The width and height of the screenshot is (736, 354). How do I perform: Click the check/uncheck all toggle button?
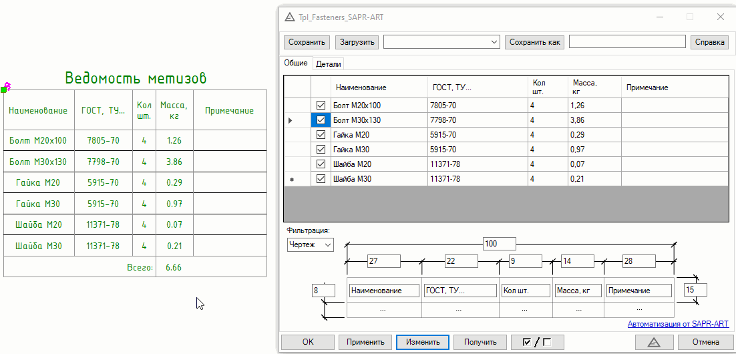537,342
